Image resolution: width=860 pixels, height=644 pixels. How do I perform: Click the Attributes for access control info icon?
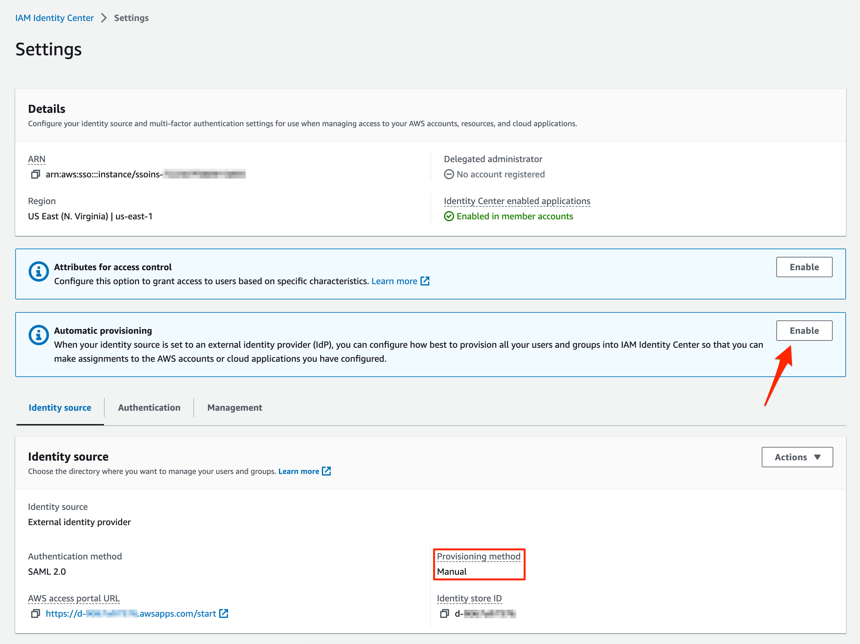point(38,272)
